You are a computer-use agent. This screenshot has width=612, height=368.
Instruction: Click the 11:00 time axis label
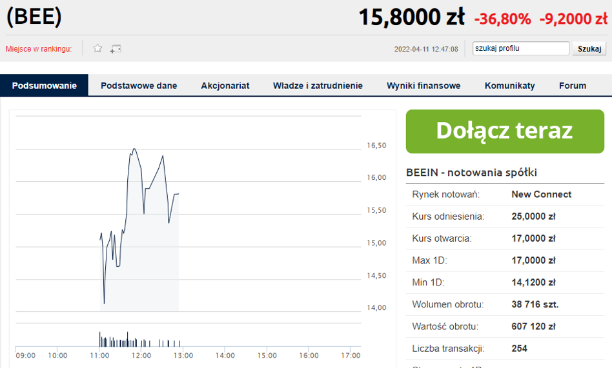point(99,355)
